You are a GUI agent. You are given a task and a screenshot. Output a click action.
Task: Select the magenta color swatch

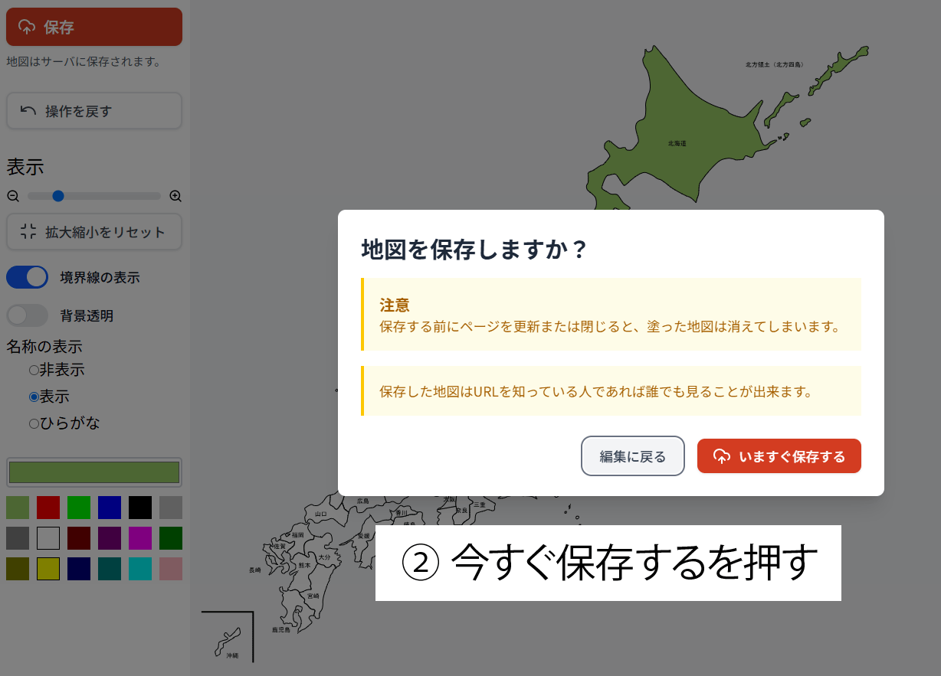pos(140,538)
